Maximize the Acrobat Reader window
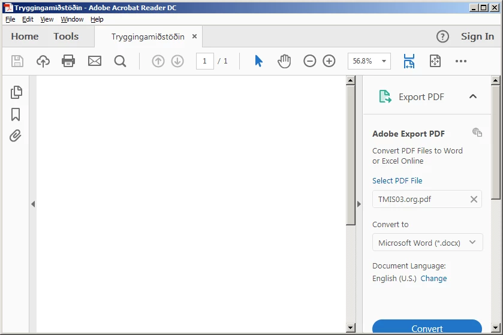 pyautogui.click(x=484, y=8)
